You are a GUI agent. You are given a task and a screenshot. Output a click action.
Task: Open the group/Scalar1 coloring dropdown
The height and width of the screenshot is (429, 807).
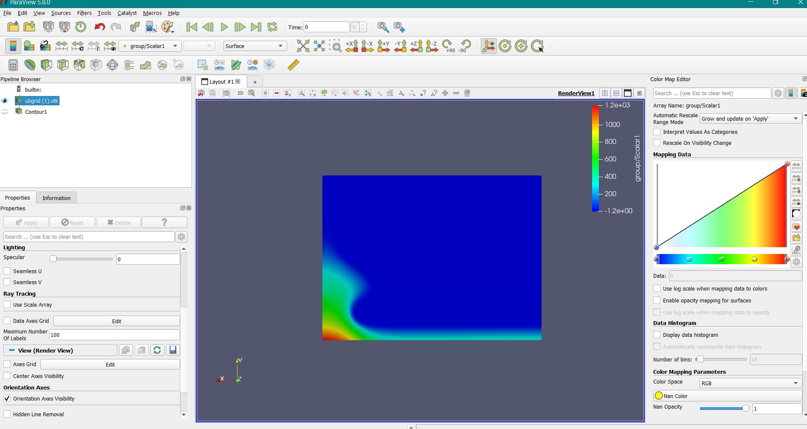tap(150, 46)
